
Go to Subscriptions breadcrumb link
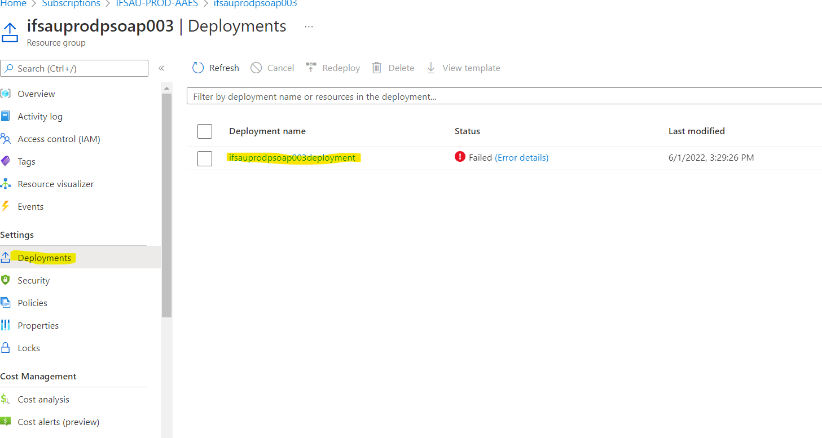point(71,3)
